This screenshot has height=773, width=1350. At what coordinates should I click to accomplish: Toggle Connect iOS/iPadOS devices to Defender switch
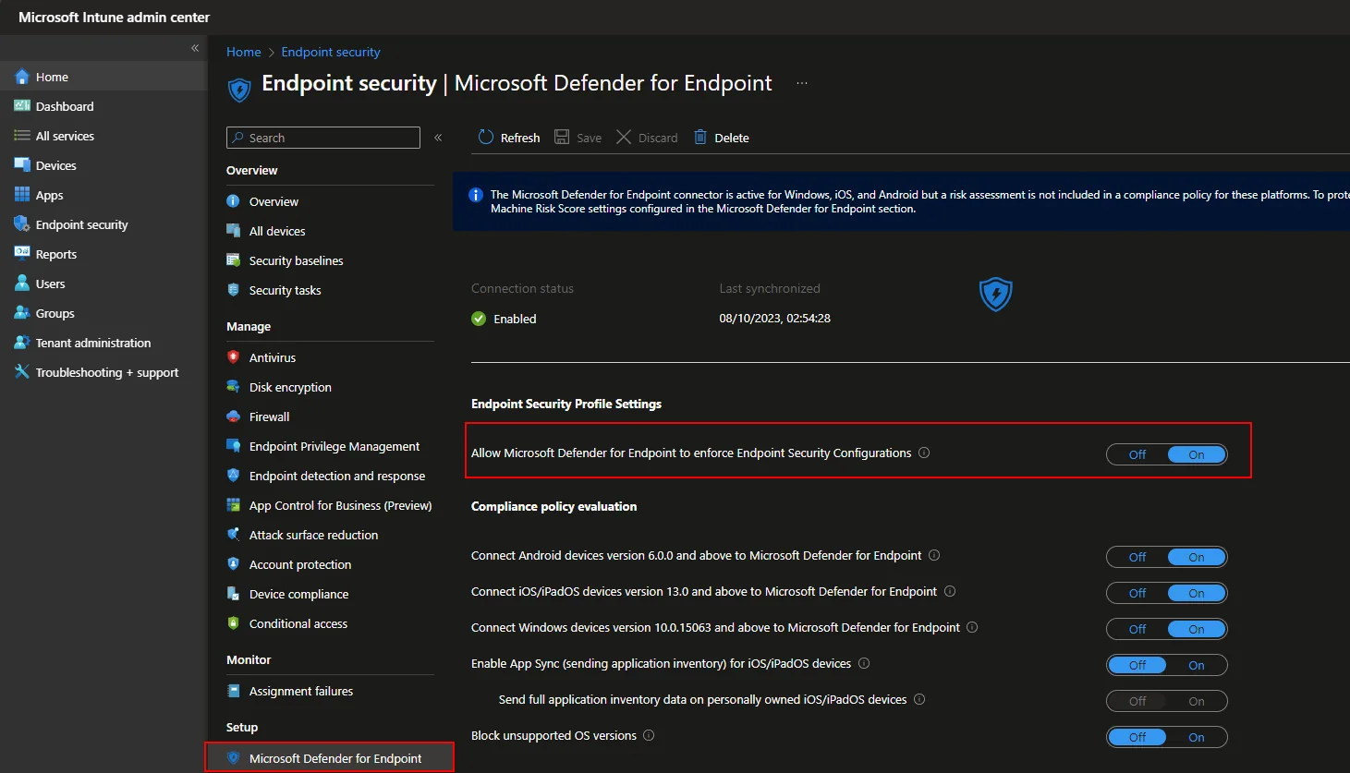tap(1167, 593)
